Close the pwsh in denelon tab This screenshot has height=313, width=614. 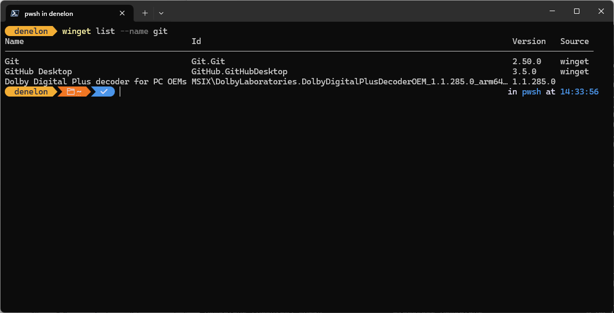point(122,13)
